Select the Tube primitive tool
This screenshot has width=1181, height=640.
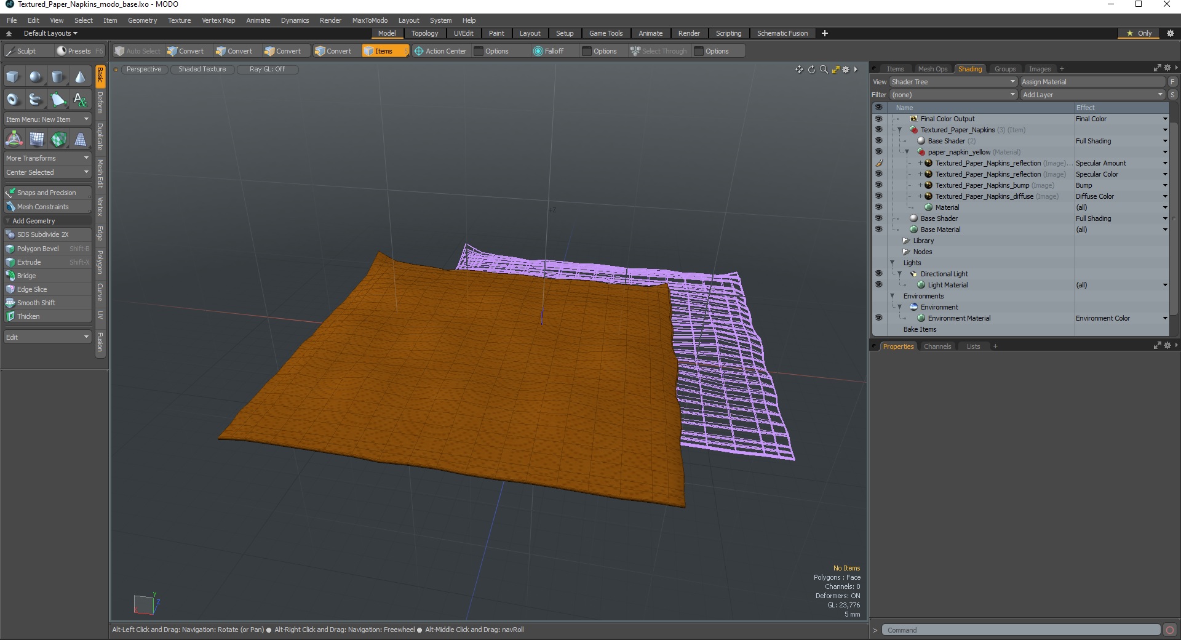36,99
